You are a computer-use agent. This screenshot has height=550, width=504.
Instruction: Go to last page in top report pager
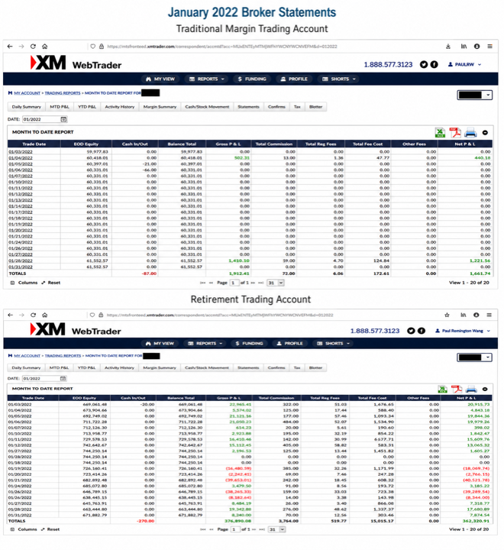[261, 283]
